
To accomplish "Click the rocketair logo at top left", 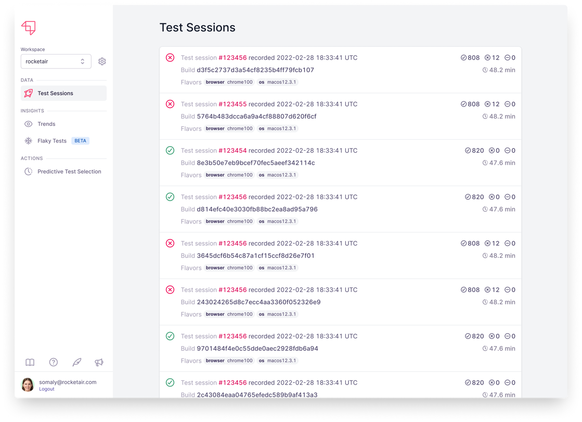I will tap(29, 28).
